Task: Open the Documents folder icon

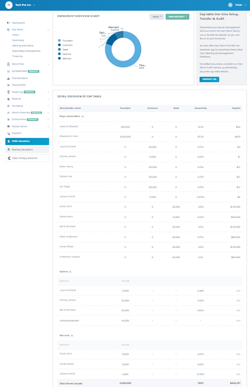Action: (x=8, y=85)
